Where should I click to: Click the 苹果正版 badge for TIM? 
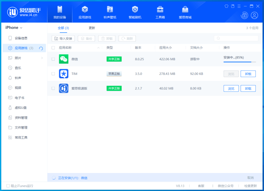pyautogui.click(x=114, y=73)
